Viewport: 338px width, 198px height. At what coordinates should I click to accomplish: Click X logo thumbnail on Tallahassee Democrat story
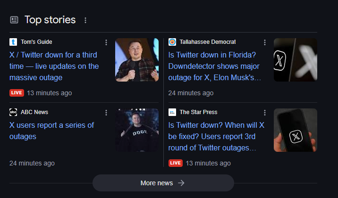296,60
